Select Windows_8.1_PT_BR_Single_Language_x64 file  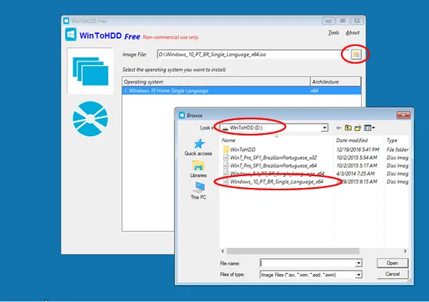(274, 174)
